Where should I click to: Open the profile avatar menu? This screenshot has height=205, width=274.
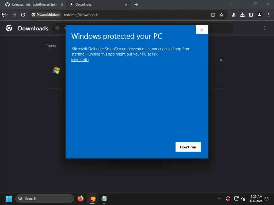click(x=260, y=15)
